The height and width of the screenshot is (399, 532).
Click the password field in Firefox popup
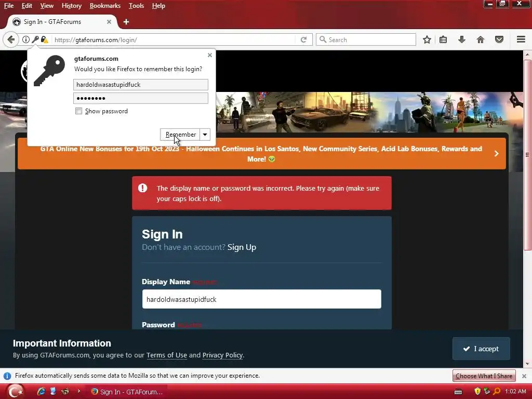[140, 98]
